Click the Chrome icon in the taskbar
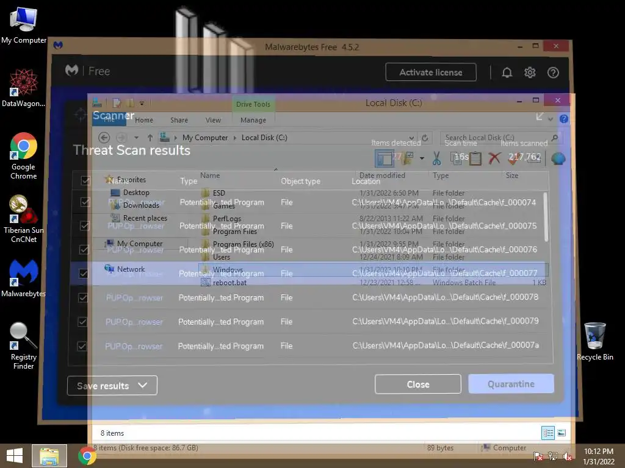This screenshot has height=468, width=625. (87, 456)
